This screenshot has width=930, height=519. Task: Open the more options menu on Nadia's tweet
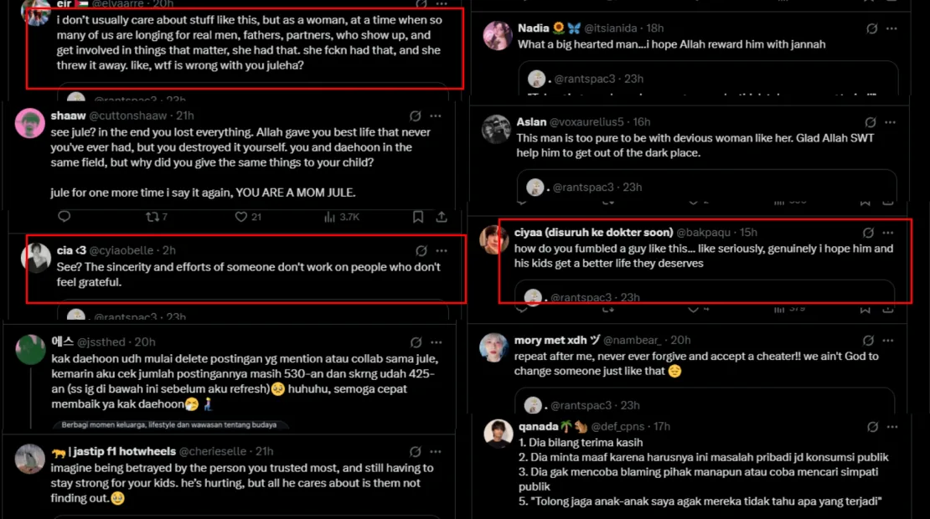(891, 29)
